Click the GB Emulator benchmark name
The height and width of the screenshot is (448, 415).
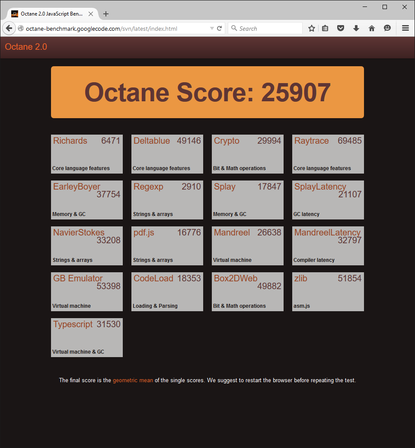[78, 278]
